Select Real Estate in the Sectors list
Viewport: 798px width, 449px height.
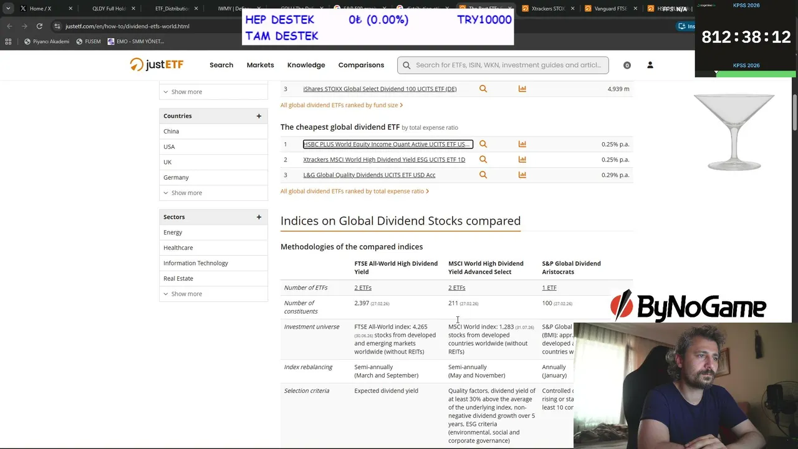point(178,278)
